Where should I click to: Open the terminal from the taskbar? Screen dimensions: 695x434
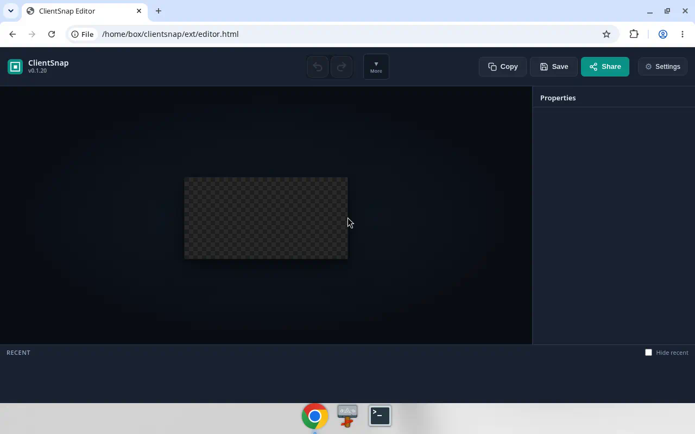pos(380,416)
